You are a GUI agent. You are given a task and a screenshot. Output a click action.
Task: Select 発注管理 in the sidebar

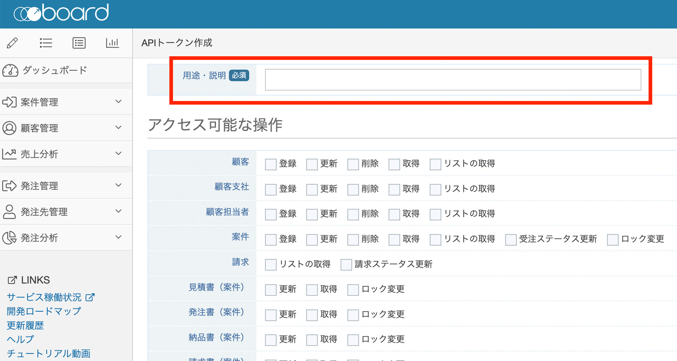(39, 186)
